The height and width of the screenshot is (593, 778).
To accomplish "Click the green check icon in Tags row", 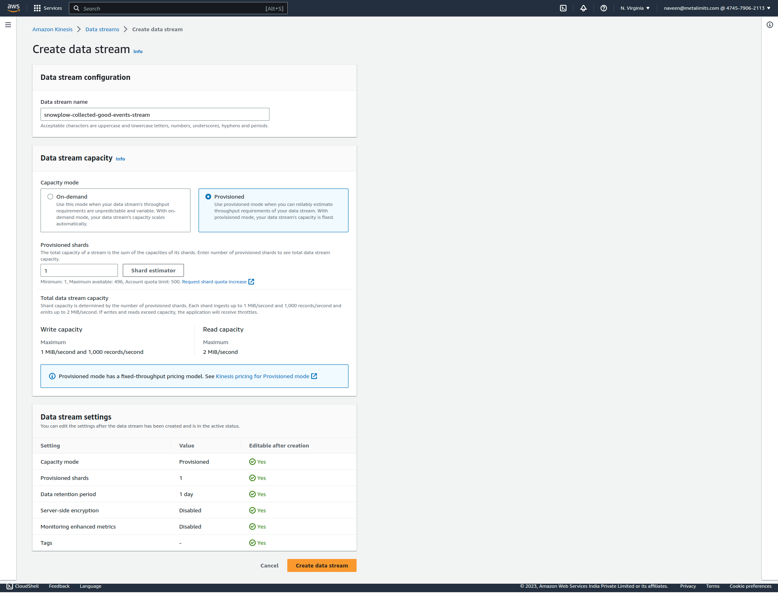I will pos(252,543).
